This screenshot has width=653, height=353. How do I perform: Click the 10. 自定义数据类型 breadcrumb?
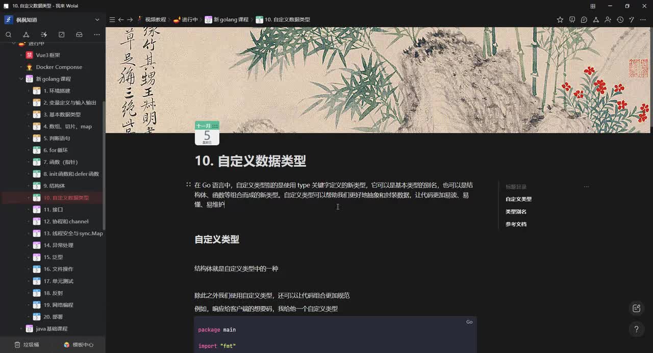[283, 19]
